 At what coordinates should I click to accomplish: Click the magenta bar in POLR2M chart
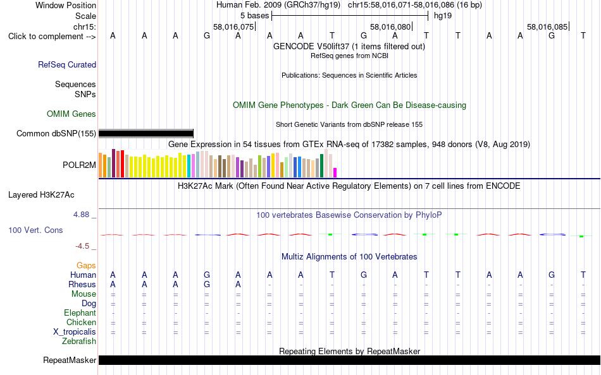[x=335, y=172]
